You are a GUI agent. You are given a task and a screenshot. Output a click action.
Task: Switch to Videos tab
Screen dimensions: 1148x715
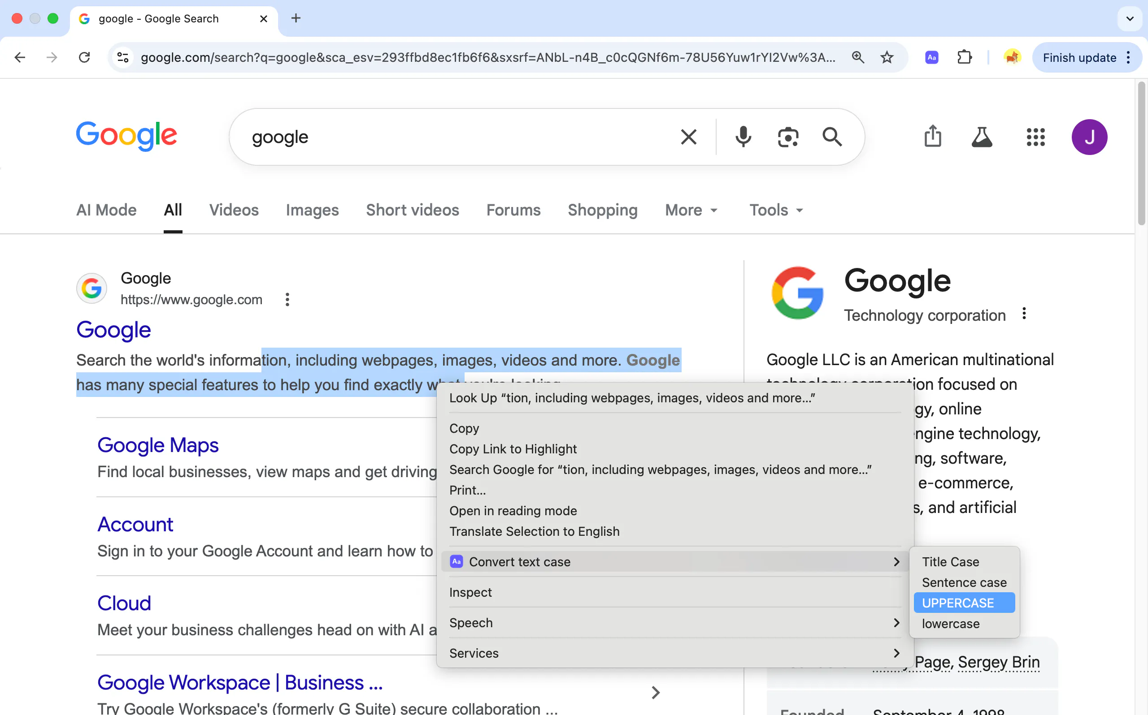[x=234, y=210]
